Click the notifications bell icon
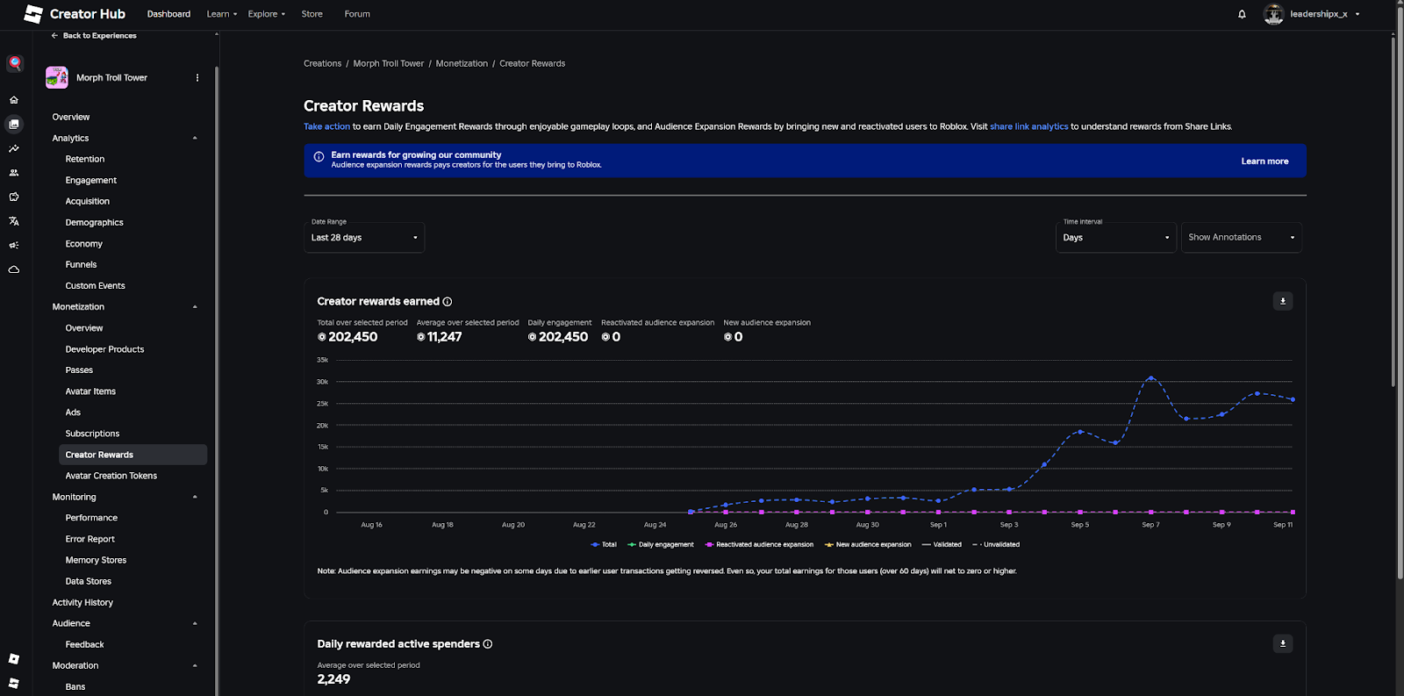Screen dimensions: 1404x696 click(x=1242, y=14)
